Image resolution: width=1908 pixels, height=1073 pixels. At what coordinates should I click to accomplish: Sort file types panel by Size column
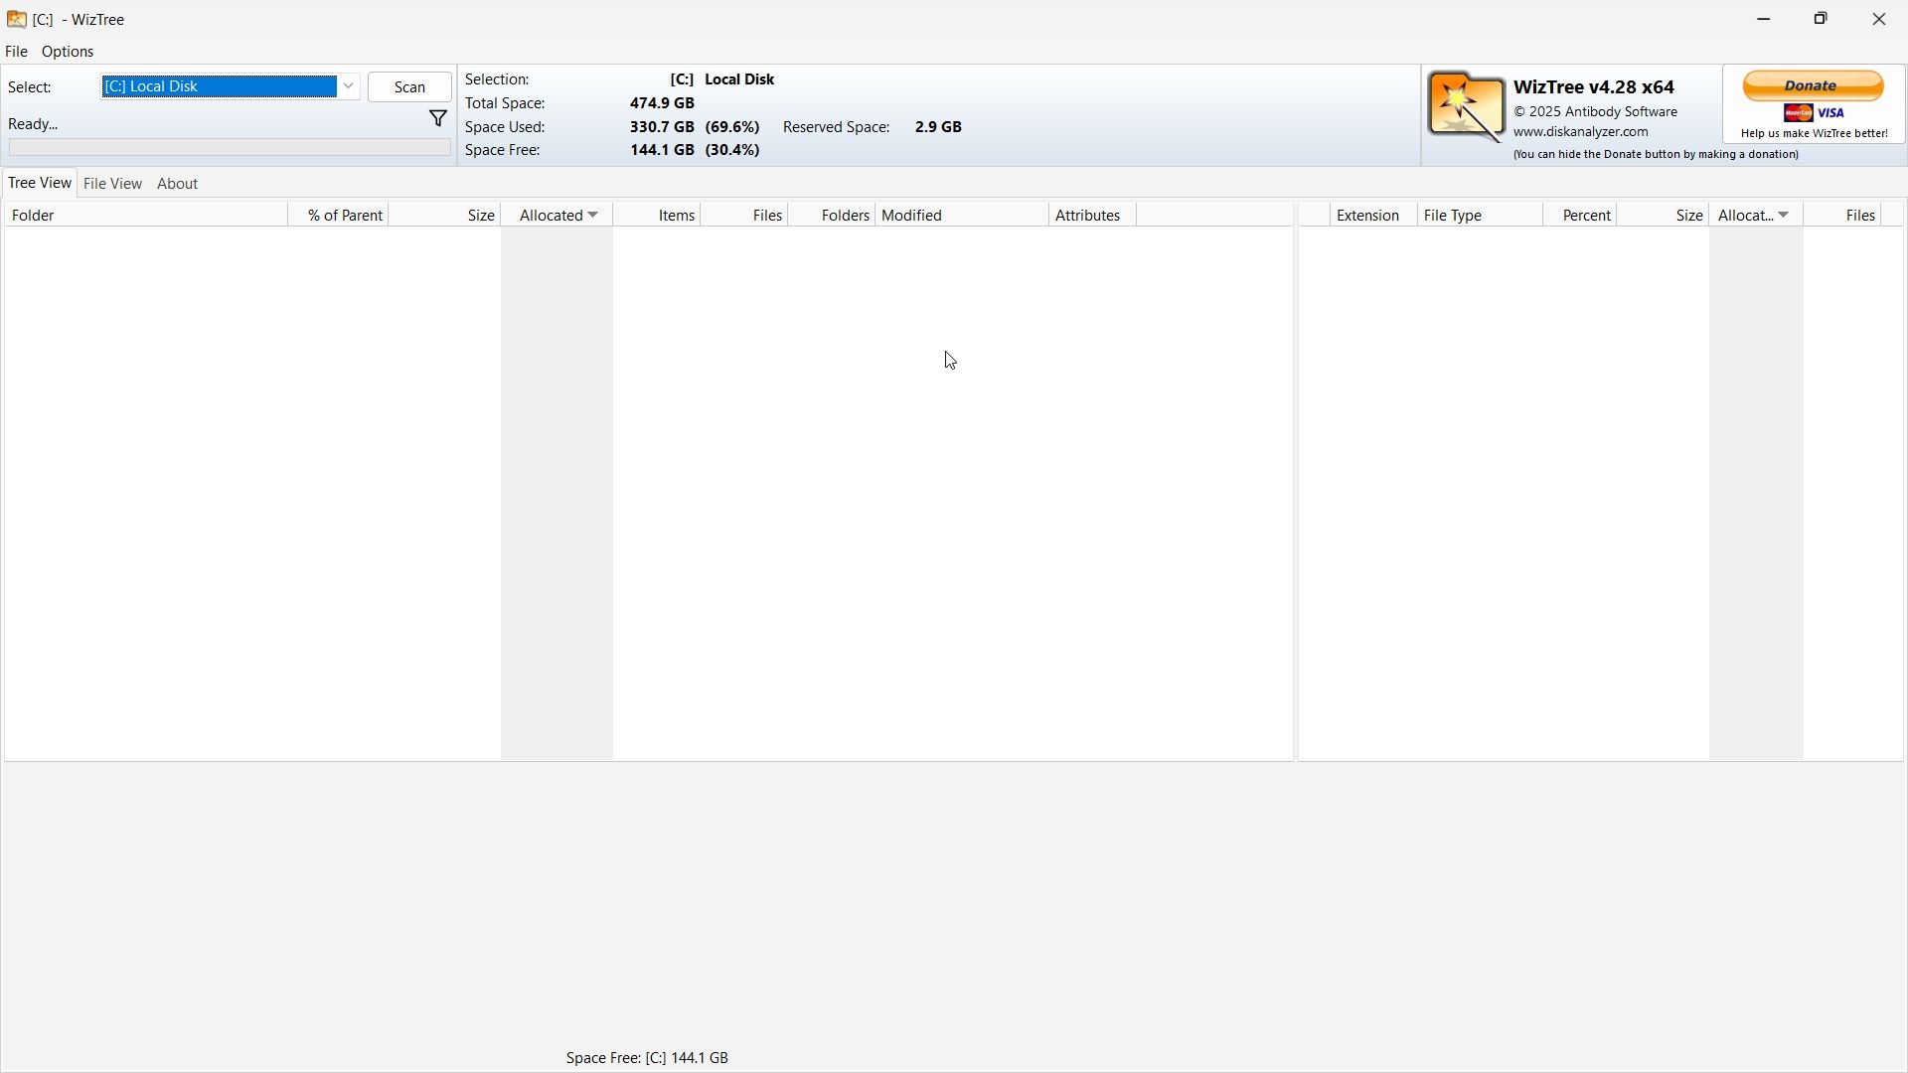click(1664, 216)
